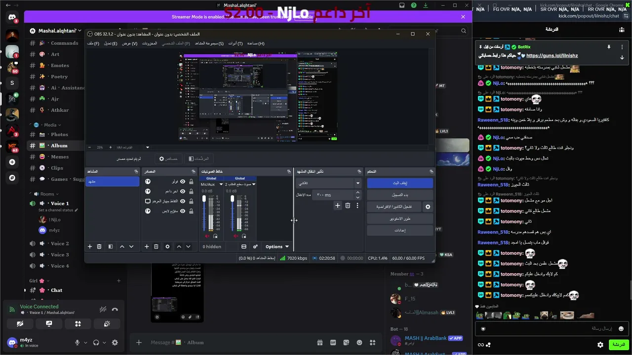Open mixer Options dropdown
Image resolution: width=632 pixels, height=355 pixels.
point(277,247)
